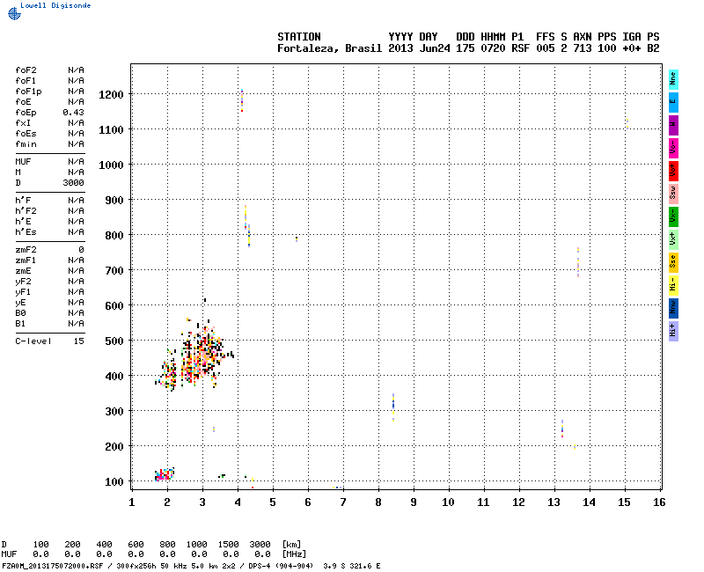The width and height of the screenshot is (704, 572).
Task: Select the orange SSE legend swatch
Action: click(673, 262)
